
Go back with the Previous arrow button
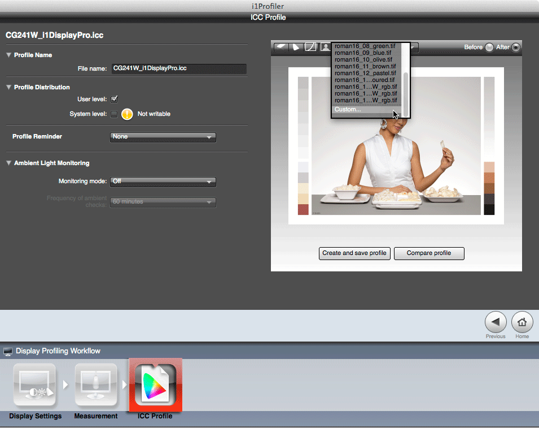pyautogui.click(x=496, y=322)
